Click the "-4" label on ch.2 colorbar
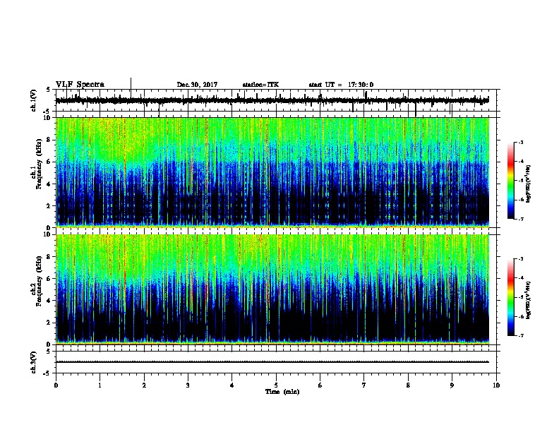This screenshot has width=559, height=432. pyautogui.click(x=521, y=278)
